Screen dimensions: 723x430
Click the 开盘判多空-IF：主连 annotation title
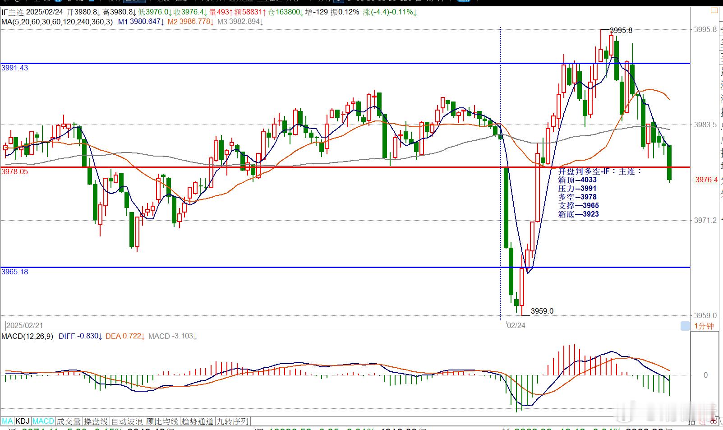[x=600, y=171]
